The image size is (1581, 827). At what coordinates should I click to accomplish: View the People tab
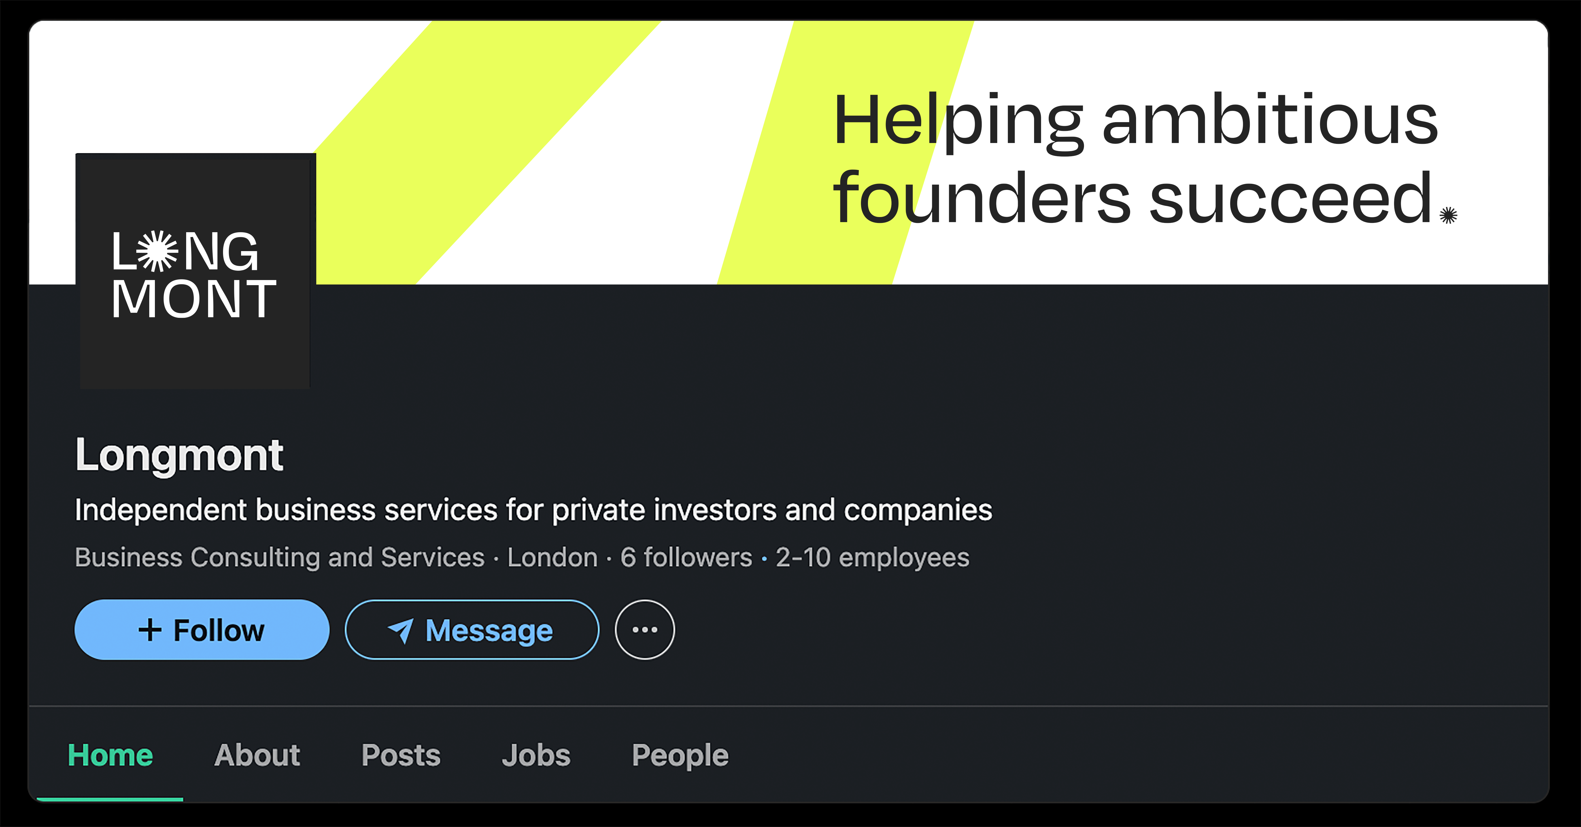pos(680,755)
